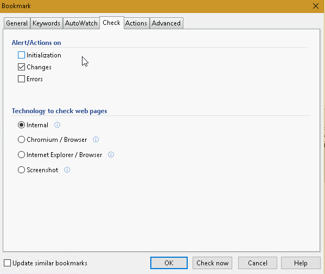The height and width of the screenshot is (274, 325).
Task: Click the Alert/Actions on heading
Action: tap(36, 43)
